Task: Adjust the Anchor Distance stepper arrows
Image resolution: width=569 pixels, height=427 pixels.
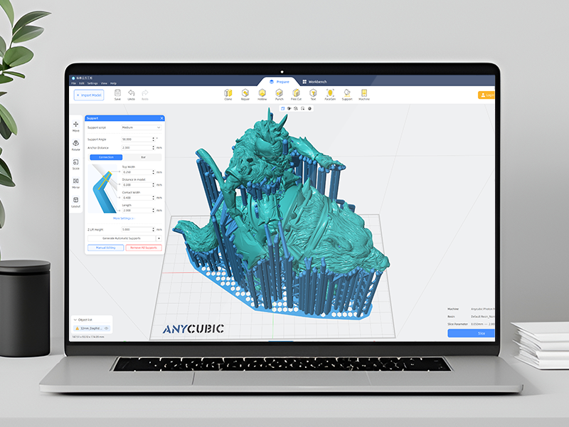Action: tap(153, 148)
